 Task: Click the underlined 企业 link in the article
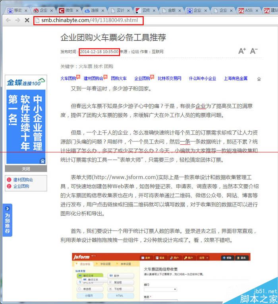point(201,106)
